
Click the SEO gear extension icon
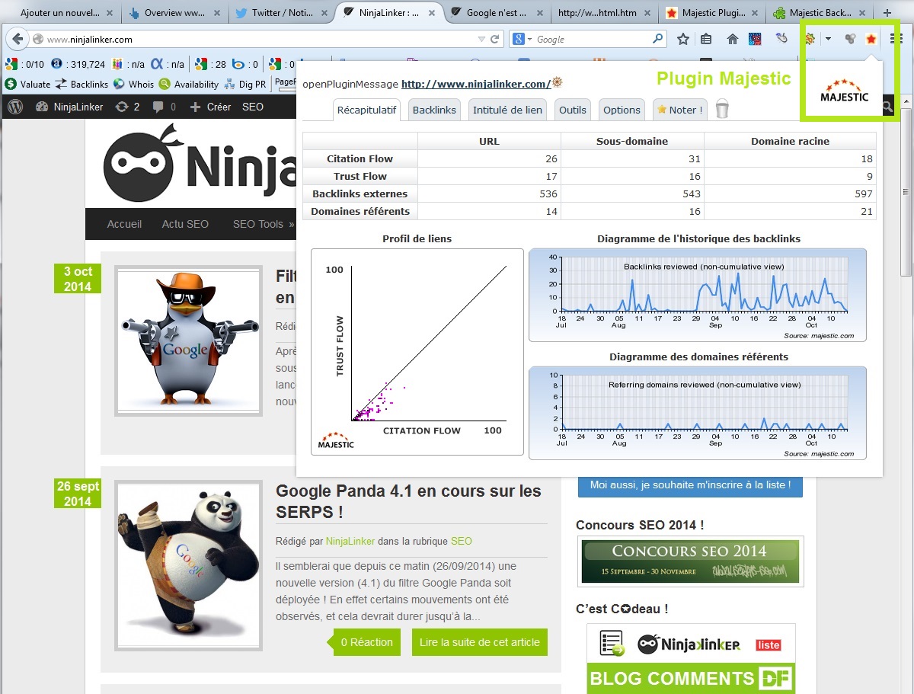810,39
